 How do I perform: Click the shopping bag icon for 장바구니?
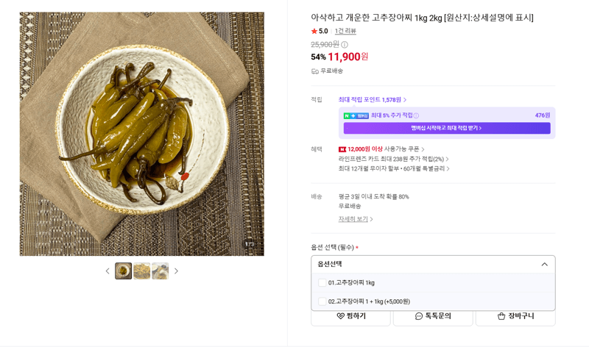pyautogui.click(x=501, y=316)
